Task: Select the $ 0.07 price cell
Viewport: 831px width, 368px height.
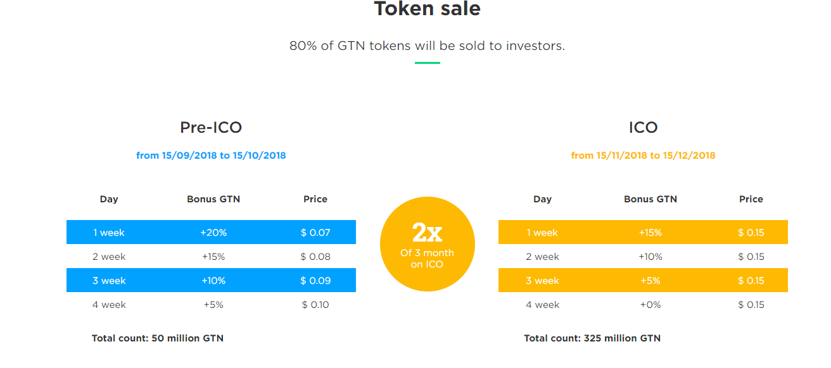Action: pyautogui.click(x=315, y=233)
